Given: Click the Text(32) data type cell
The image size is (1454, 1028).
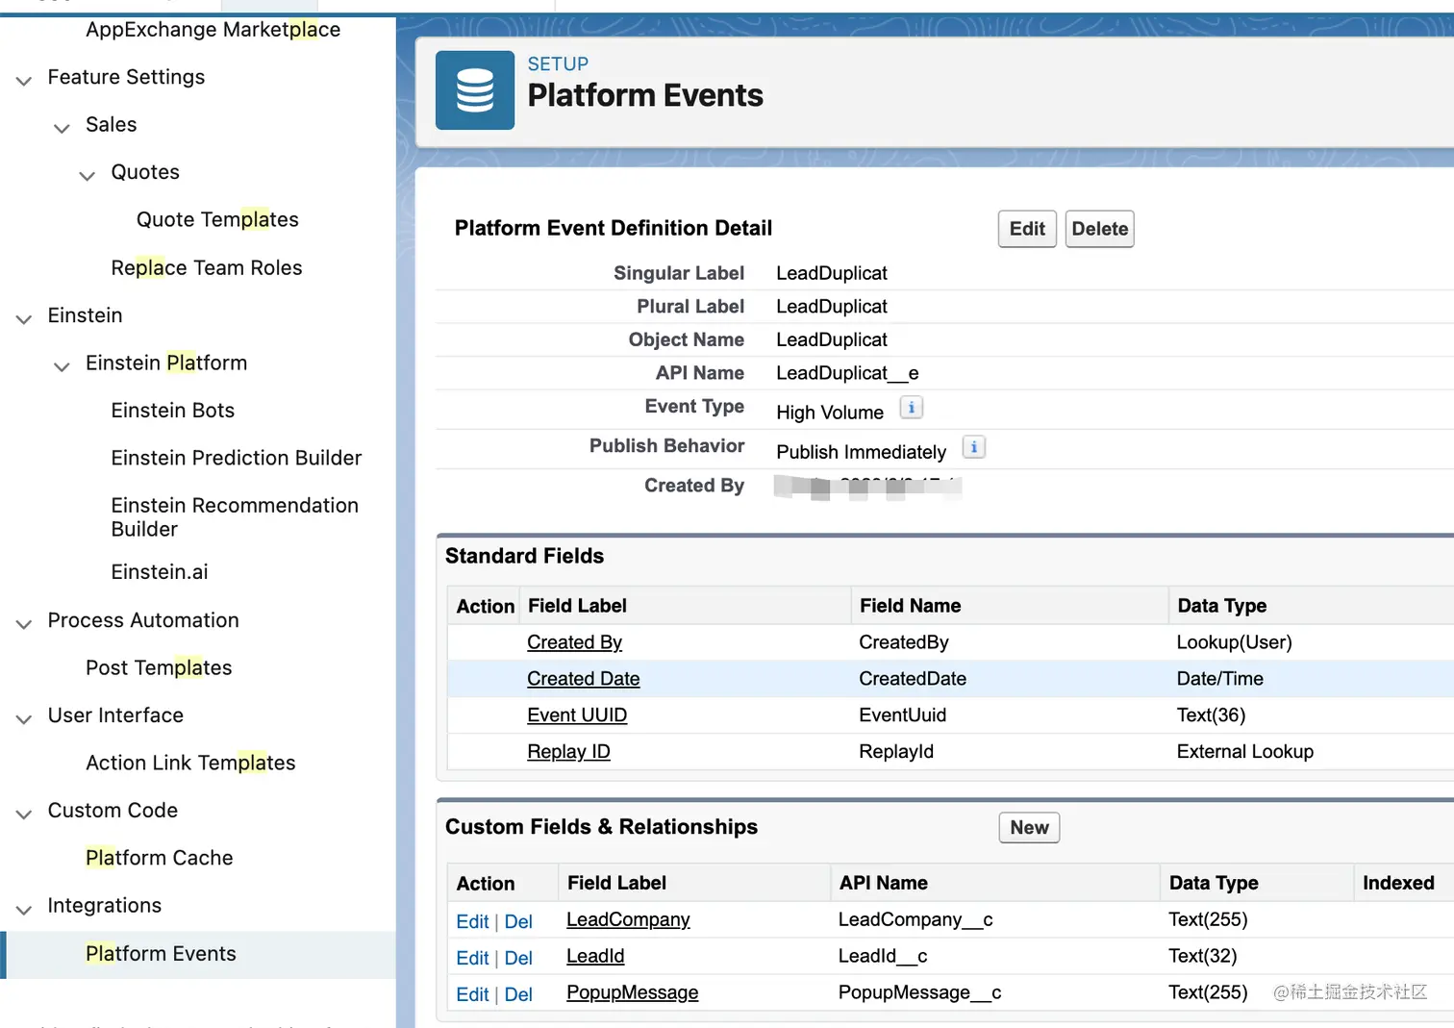Looking at the screenshot, I should coord(1202,956).
